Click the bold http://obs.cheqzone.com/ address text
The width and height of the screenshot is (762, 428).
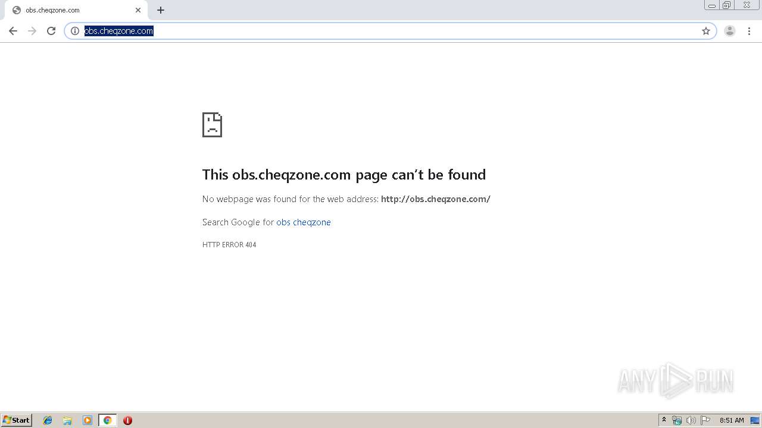point(436,199)
